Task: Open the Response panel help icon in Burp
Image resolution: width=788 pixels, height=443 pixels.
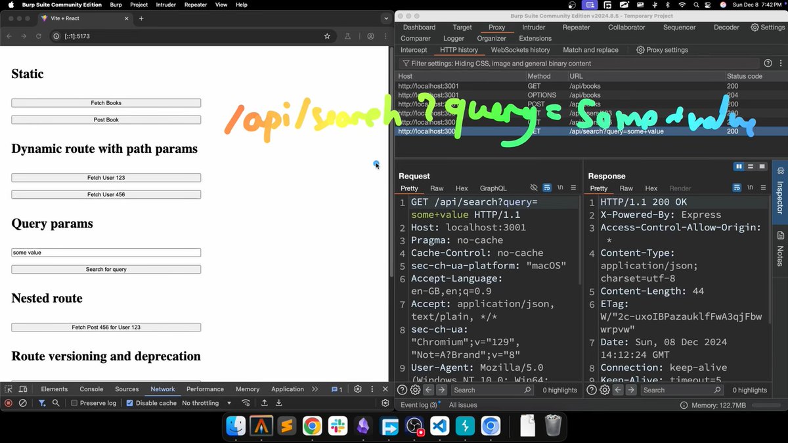Action: tap(592, 390)
